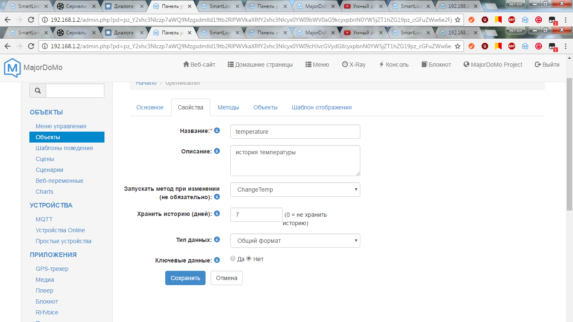Click the Сохранить button
This screenshot has width=573, height=322.
(x=185, y=278)
